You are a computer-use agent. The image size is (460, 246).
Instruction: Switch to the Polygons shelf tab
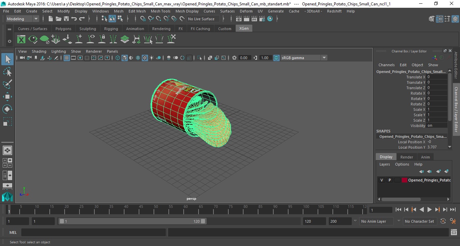pos(63,29)
